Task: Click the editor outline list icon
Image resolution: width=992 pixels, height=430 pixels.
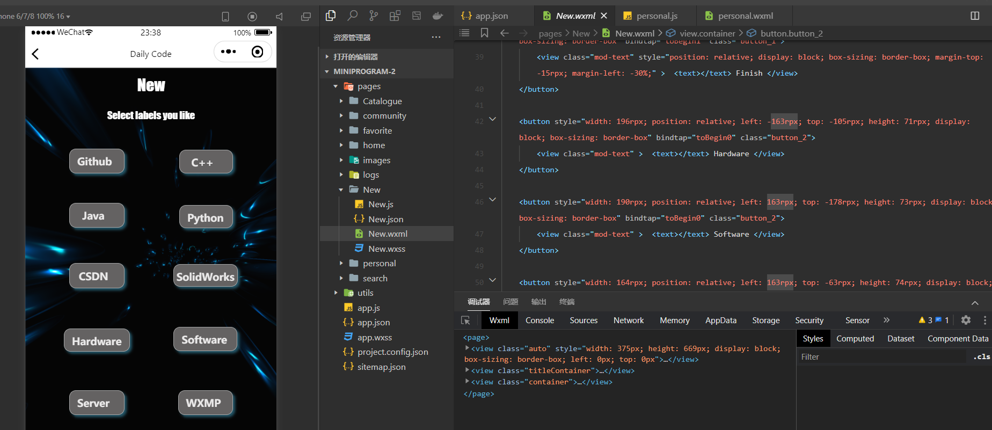Action: [465, 33]
